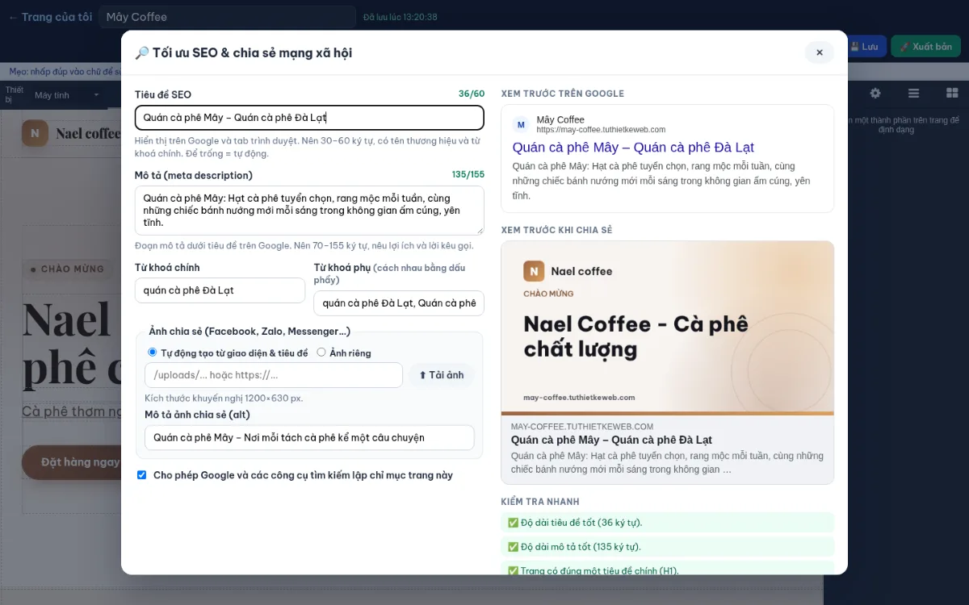969x605 pixels.
Task: Go back via "← Trang của tôi" link
Action: [50, 17]
